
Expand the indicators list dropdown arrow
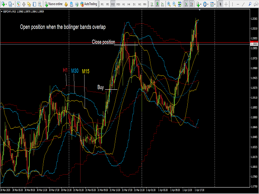[x=201, y=4]
